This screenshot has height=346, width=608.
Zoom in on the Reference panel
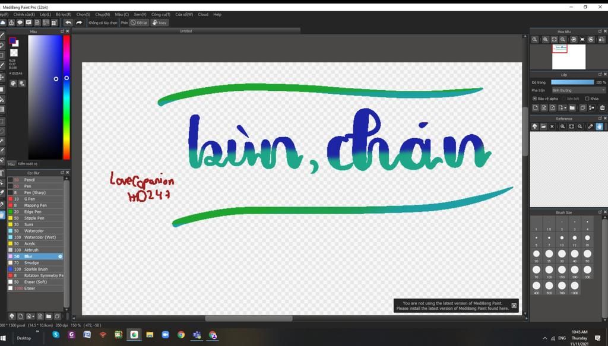pyautogui.click(x=563, y=126)
